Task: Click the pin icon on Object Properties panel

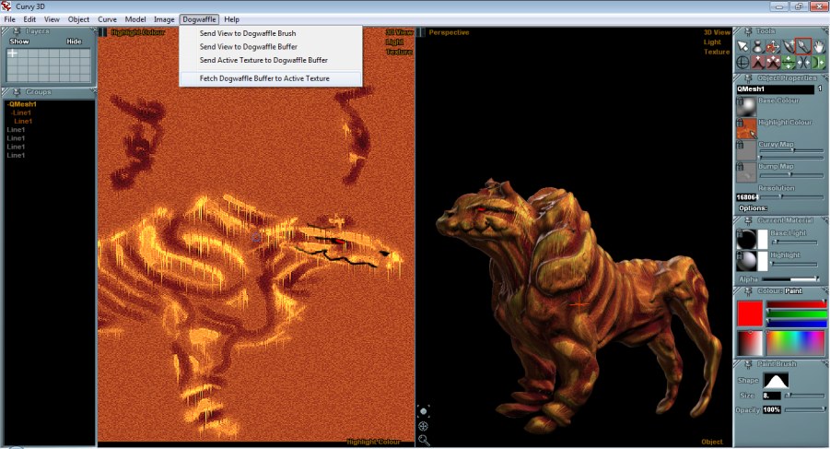Action: coord(748,77)
